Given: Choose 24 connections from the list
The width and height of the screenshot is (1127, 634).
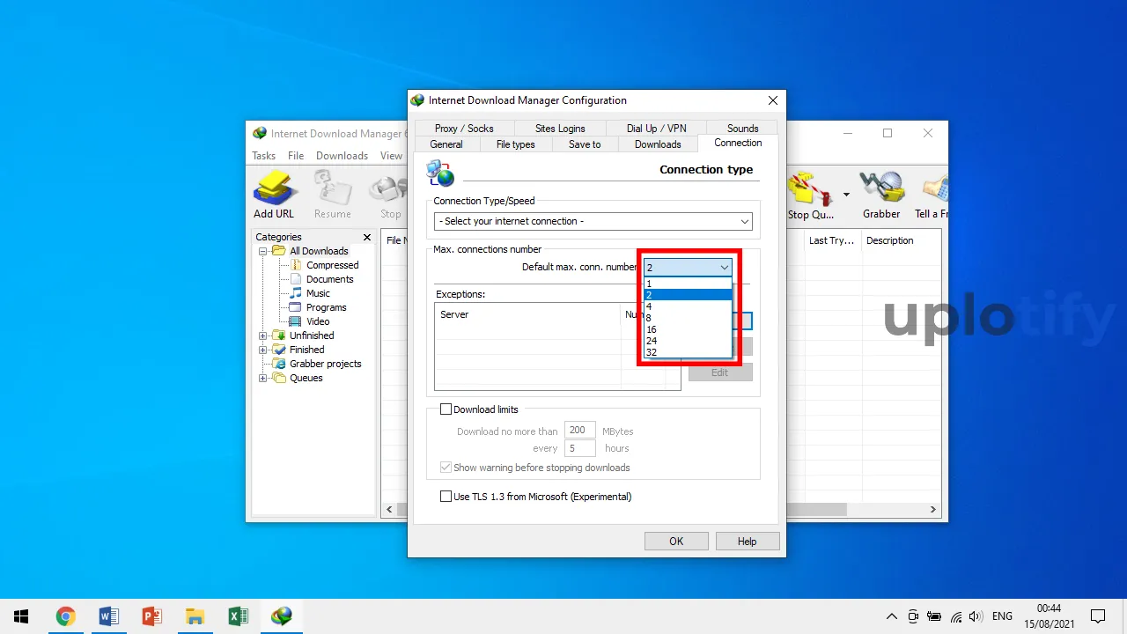Looking at the screenshot, I should (688, 341).
